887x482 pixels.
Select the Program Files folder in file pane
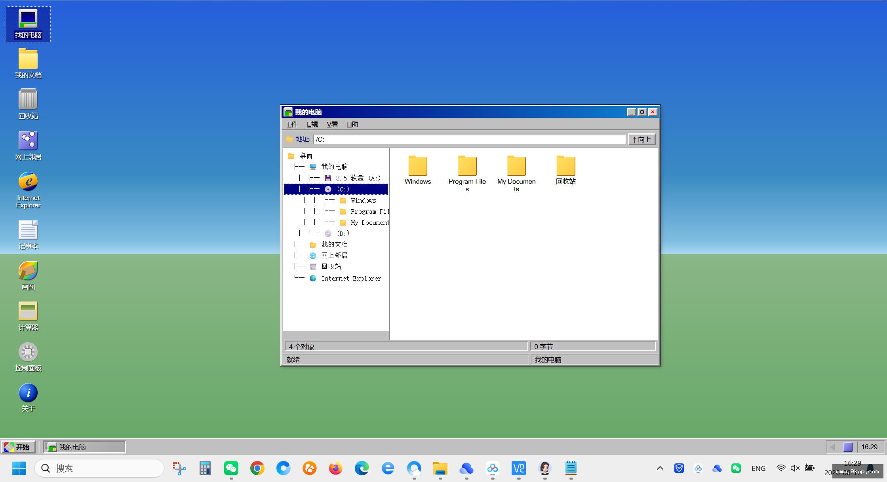(x=467, y=174)
